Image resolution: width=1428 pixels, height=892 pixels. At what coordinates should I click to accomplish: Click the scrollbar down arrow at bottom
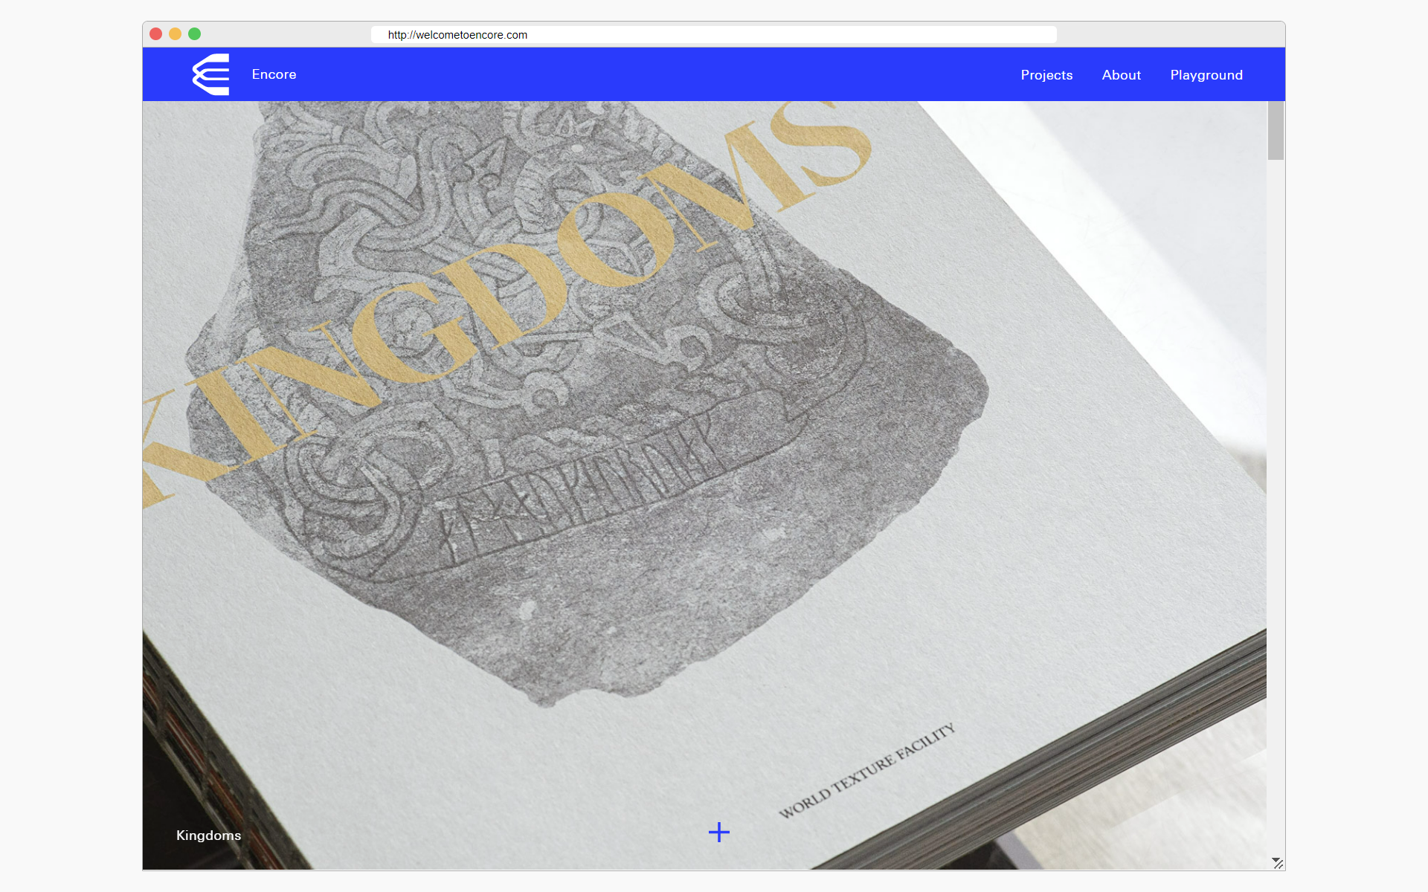pos(1276,861)
